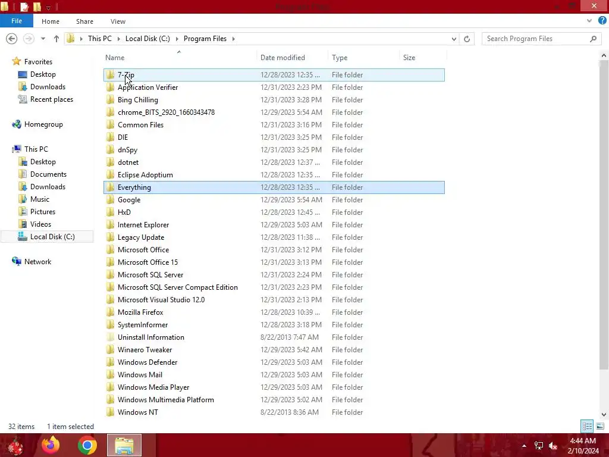609x457 pixels.
Task: Switch to the Share ribbon tab
Action: point(84,21)
